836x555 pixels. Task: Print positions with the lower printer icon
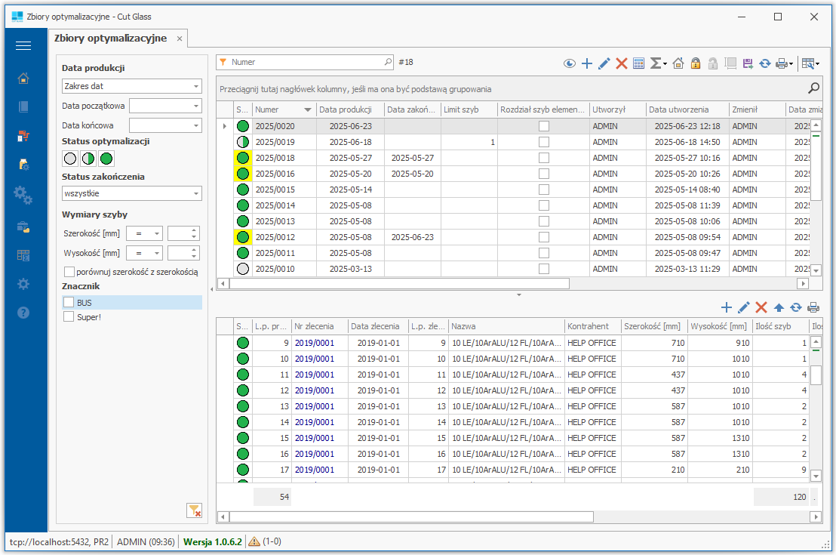(813, 307)
